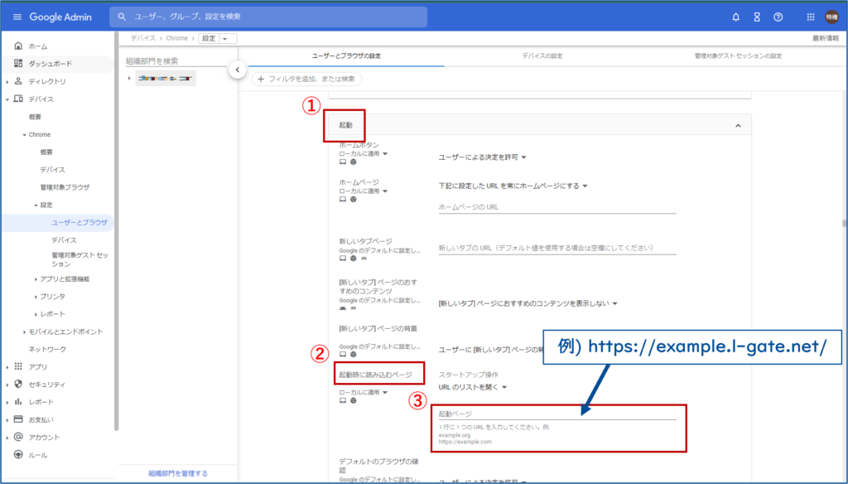Click the フィルタを追加、または検索 chip
The image size is (848, 484).
[306, 79]
